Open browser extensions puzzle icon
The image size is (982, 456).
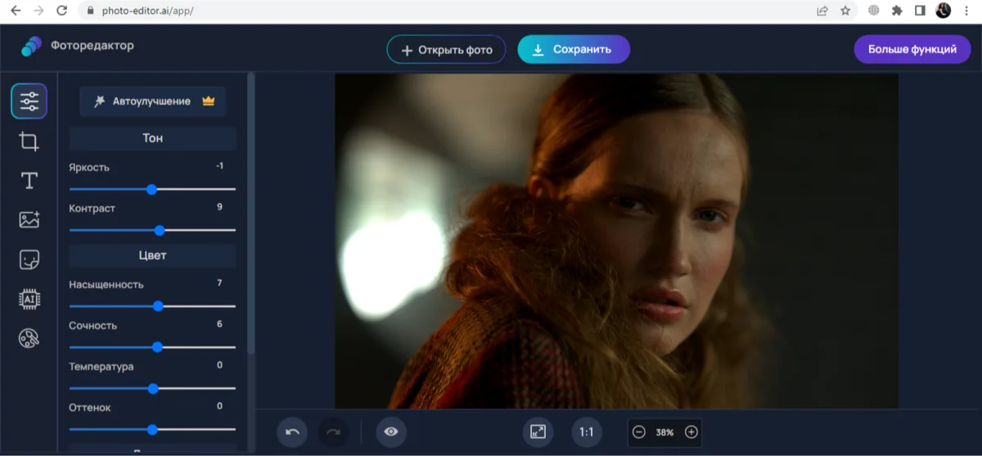tap(897, 11)
